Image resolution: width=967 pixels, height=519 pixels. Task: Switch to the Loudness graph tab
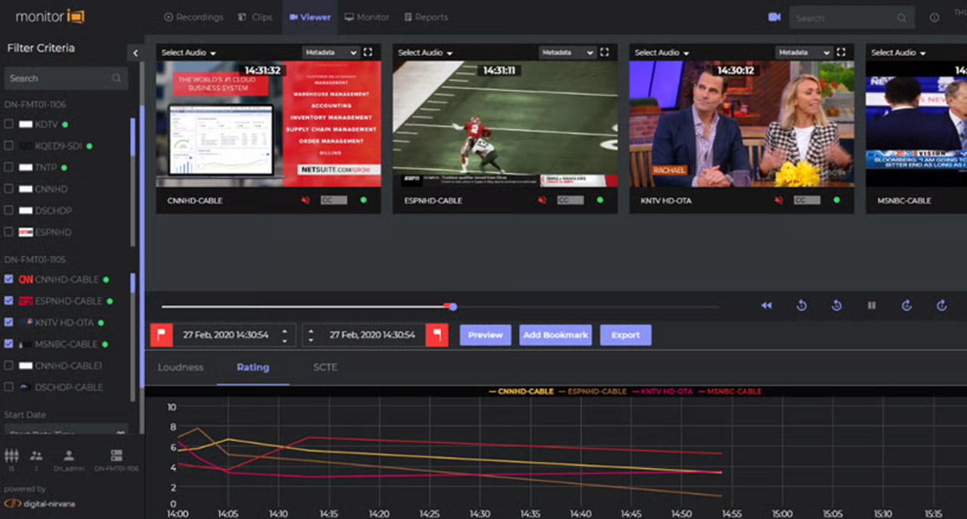click(181, 367)
